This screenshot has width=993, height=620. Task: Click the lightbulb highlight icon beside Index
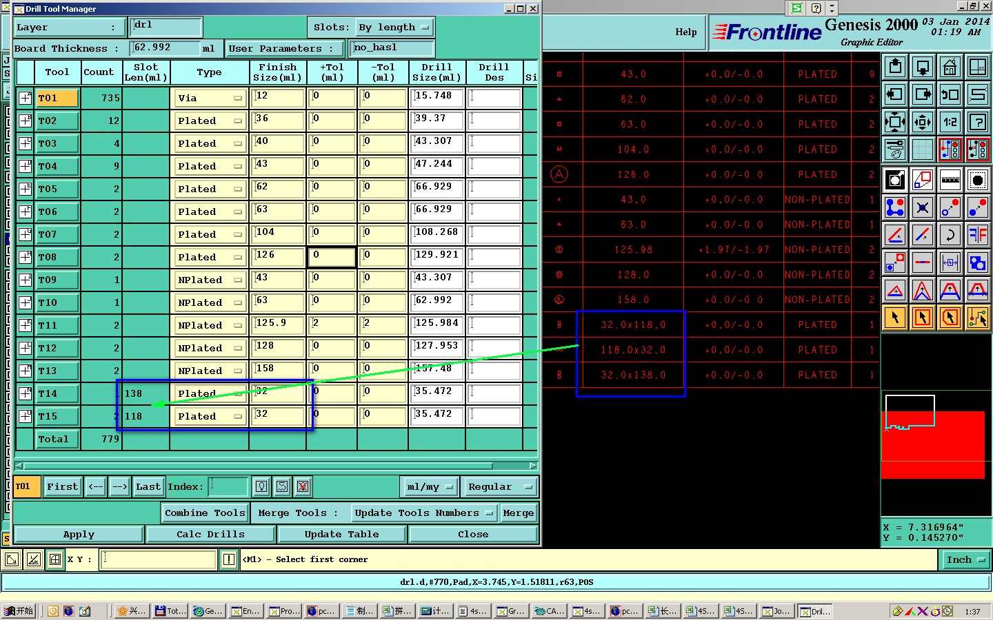tap(261, 486)
